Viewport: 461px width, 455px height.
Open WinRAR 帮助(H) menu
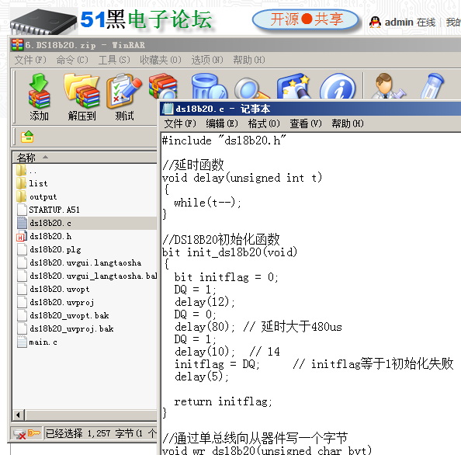(x=249, y=60)
